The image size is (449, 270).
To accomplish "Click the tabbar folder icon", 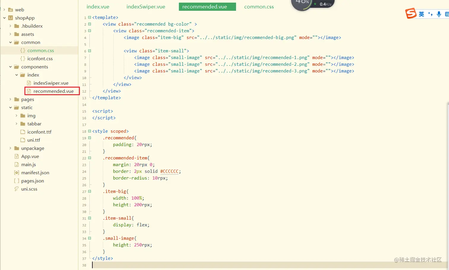I will click(23, 124).
